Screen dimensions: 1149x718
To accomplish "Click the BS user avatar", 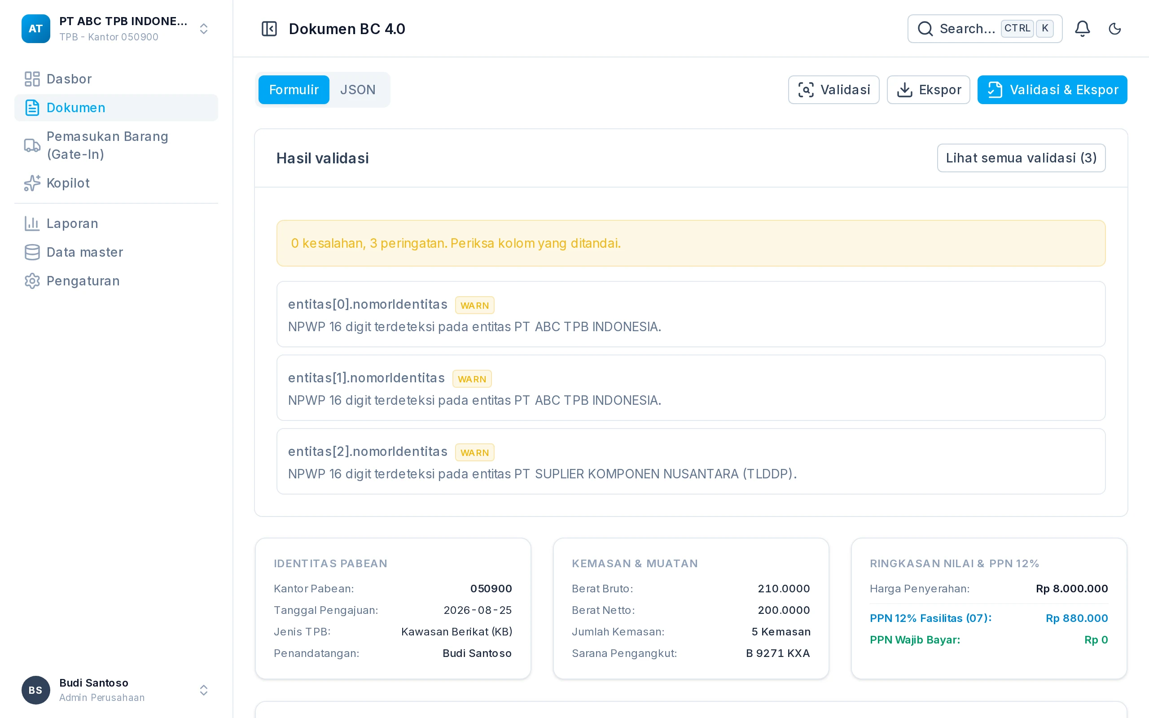I will tap(35, 690).
